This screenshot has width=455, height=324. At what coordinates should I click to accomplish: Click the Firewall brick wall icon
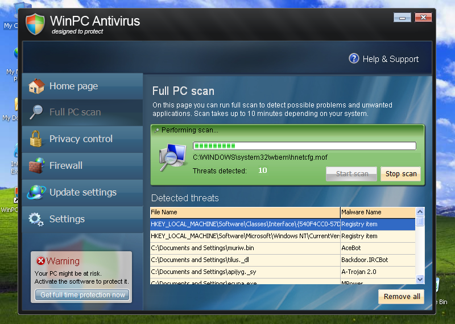tap(36, 165)
